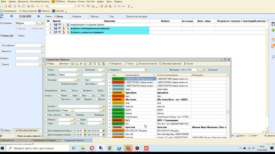Open File Explorer from taskbar
Screen dimensions: 275x154
(83, 148)
